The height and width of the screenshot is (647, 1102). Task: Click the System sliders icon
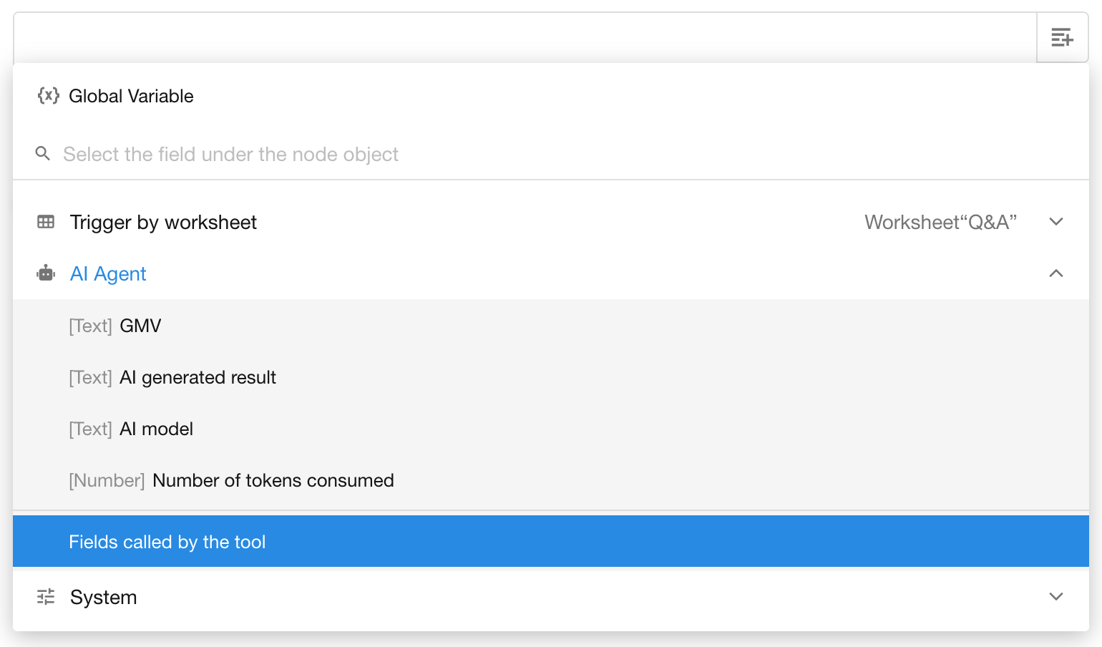[x=46, y=597]
